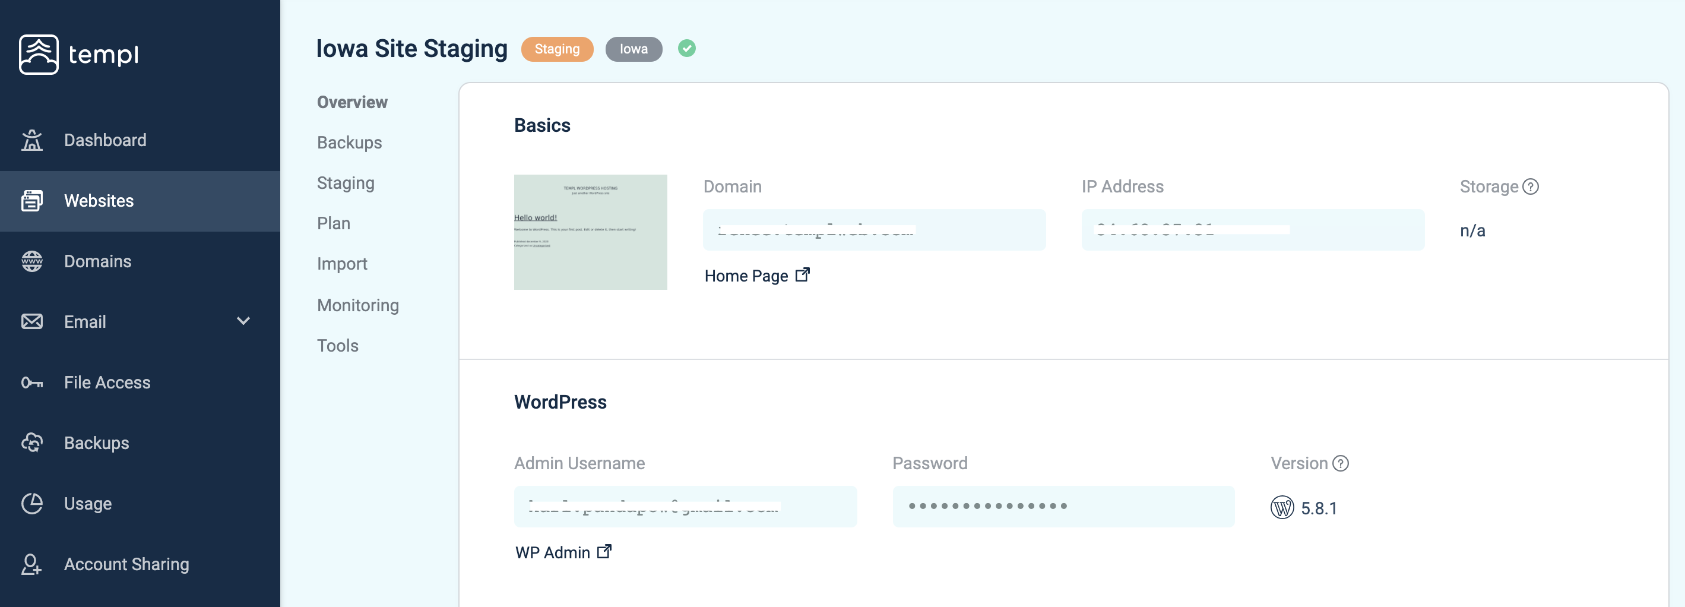
Task: Click the Version help question icon
Action: click(x=1340, y=463)
